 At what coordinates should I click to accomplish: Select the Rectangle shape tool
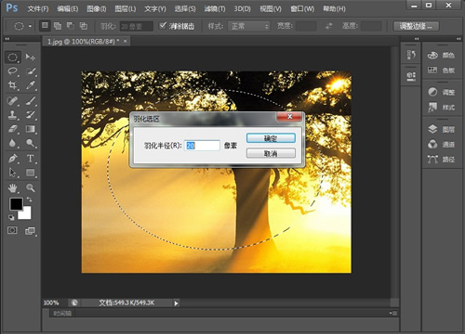tap(31, 173)
